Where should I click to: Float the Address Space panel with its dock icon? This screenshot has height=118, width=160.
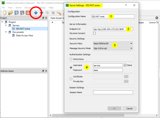[43, 71]
